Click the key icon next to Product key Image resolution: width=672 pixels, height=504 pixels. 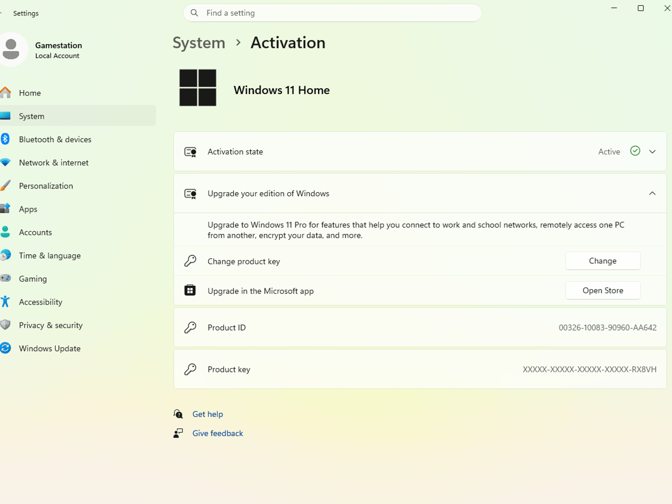190,369
